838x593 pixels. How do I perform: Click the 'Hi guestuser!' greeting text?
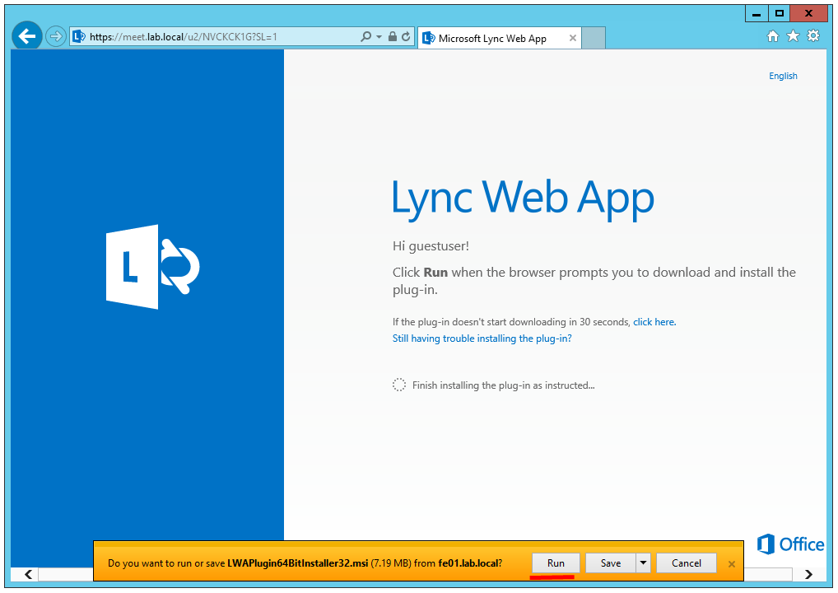click(431, 246)
